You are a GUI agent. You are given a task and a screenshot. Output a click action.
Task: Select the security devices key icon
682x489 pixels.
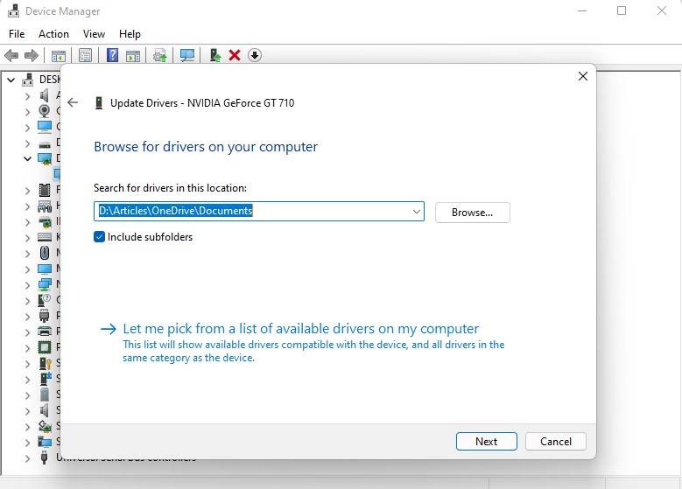46,363
